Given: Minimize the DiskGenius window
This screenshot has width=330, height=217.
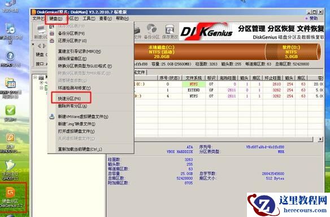Looking at the screenshot, I should (309, 12).
